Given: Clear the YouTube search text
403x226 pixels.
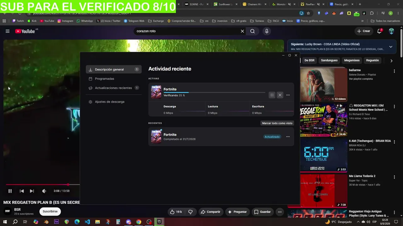Looking at the screenshot, I should pyautogui.click(x=242, y=31).
